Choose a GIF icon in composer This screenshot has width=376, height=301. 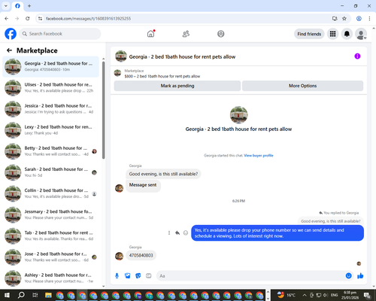pos(149,276)
